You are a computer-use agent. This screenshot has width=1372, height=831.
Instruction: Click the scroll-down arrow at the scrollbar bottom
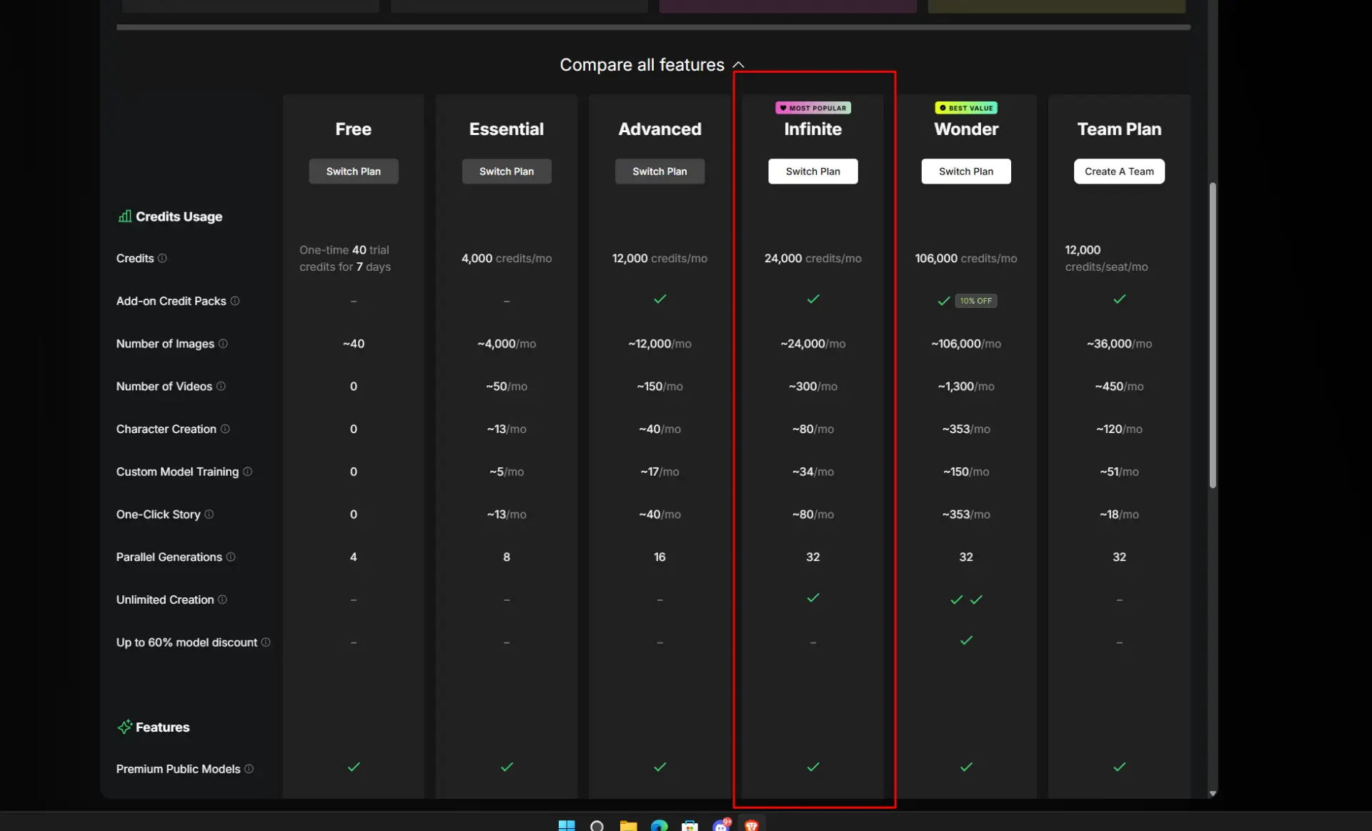tap(1212, 793)
